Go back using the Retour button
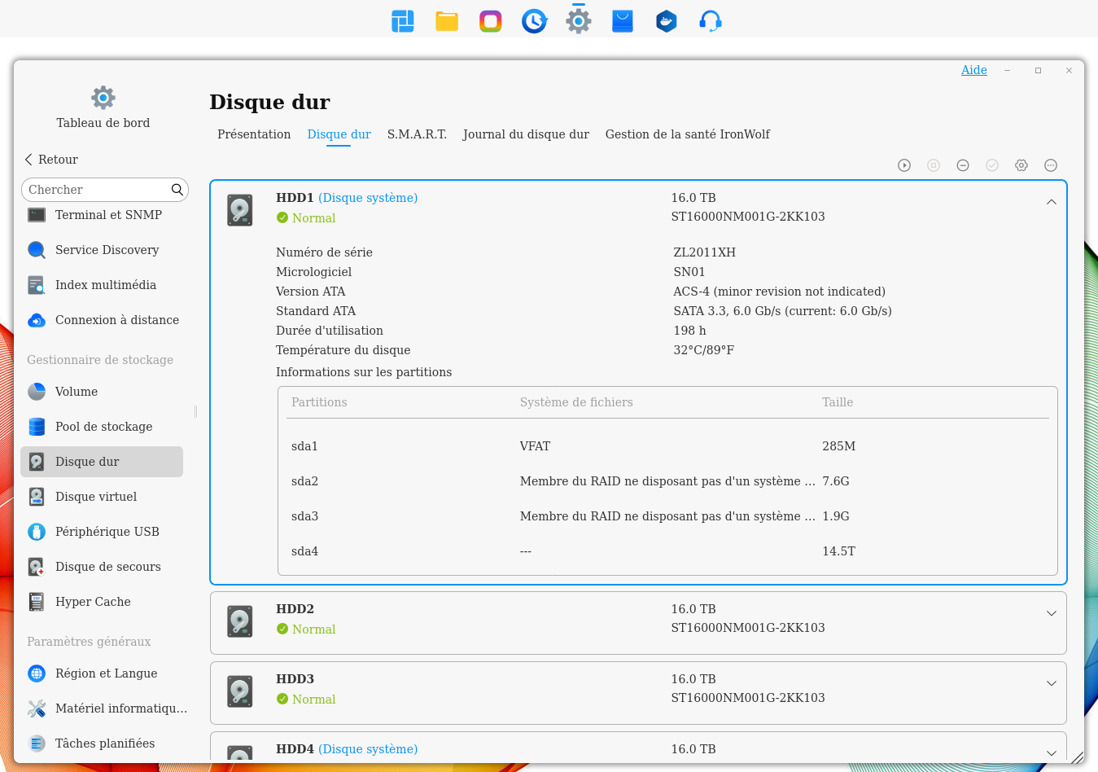1098x772 pixels. click(x=51, y=160)
